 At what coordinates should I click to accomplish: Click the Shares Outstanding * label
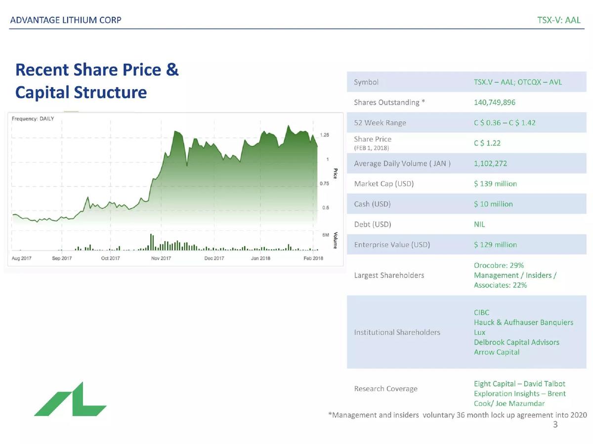(x=389, y=102)
